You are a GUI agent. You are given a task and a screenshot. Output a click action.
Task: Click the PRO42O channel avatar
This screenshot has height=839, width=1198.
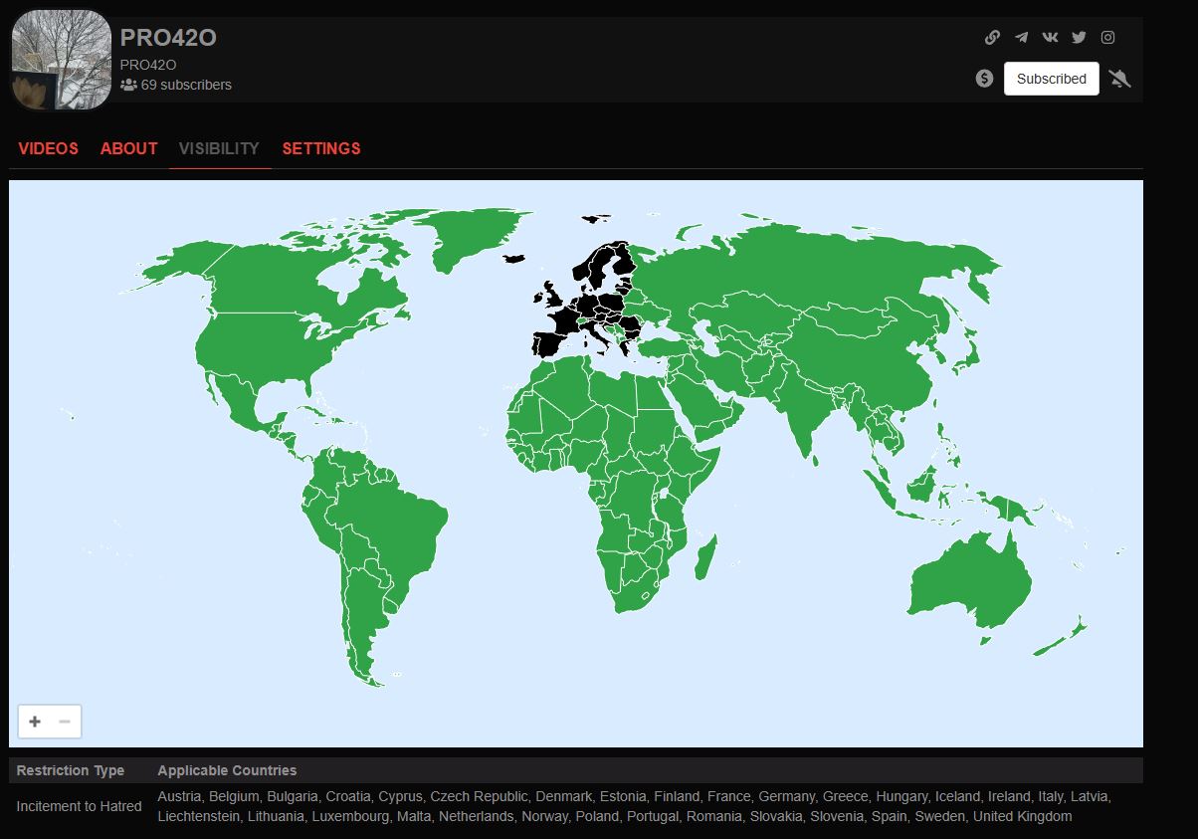click(x=61, y=60)
